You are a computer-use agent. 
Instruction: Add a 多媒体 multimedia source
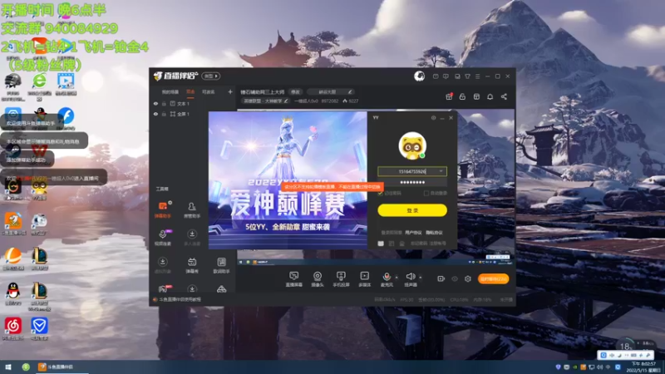[x=364, y=279]
